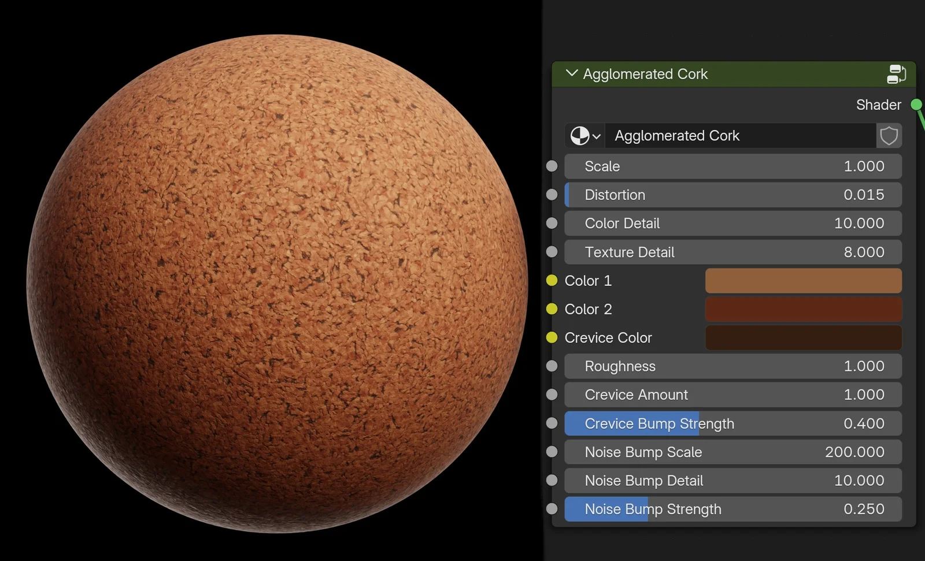Click the green Shader output socket
This screenshot has width=925, height=561.
click(916, 105)
